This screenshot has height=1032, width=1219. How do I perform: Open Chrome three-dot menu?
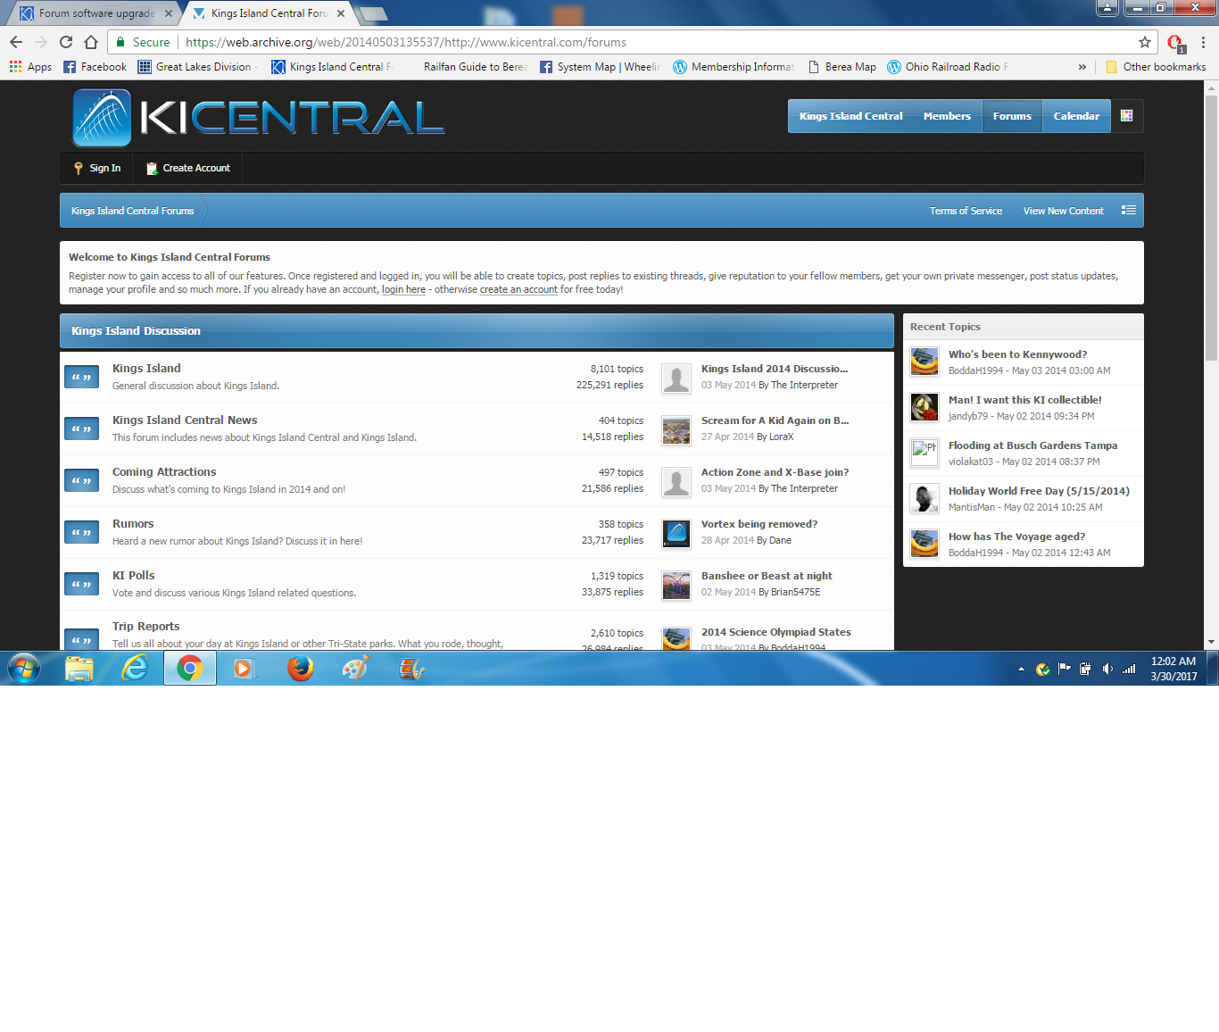coord(1203,42)
